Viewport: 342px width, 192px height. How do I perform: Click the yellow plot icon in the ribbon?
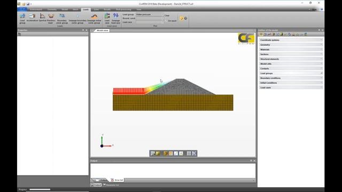pos(182,18)
